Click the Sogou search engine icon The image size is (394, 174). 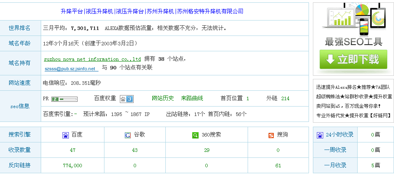[x=271, y=135]
